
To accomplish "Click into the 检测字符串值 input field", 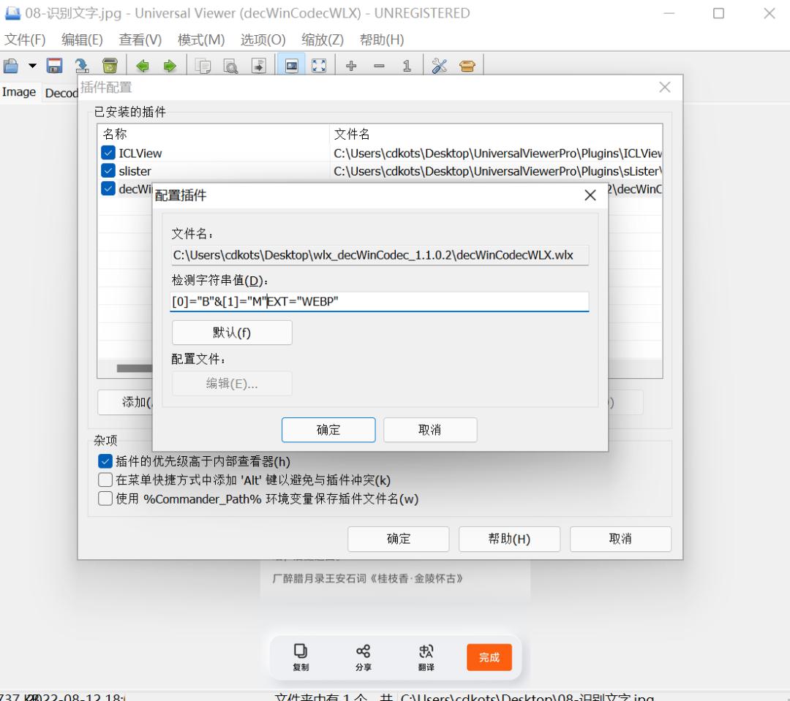I will point(379,302).
